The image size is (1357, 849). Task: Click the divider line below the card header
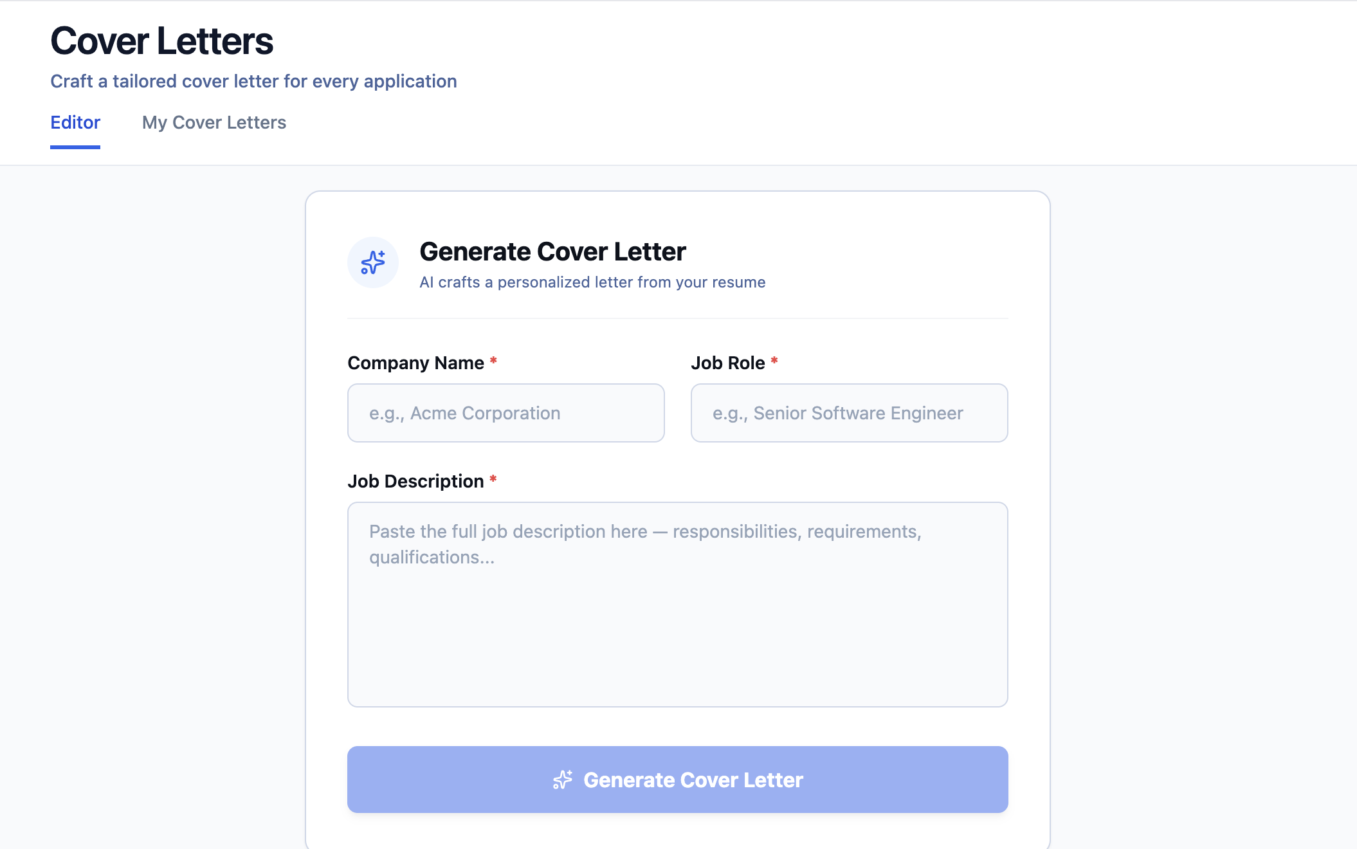pos(677,318)
